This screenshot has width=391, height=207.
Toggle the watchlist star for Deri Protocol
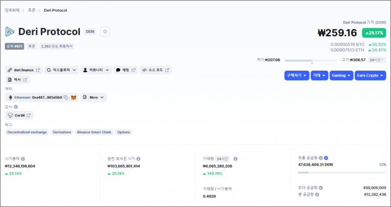[105, 32]
